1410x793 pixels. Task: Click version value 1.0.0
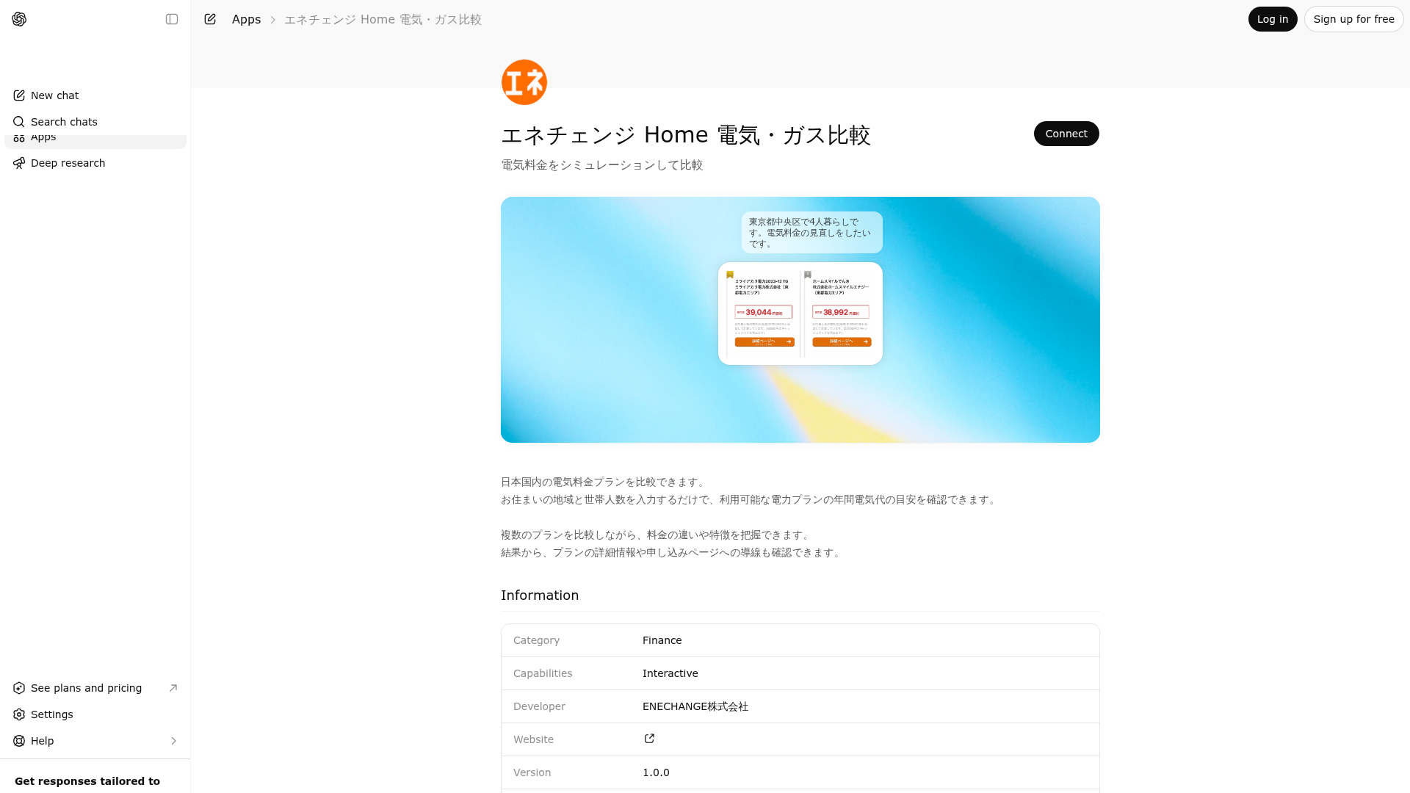[x=656, y=772]
